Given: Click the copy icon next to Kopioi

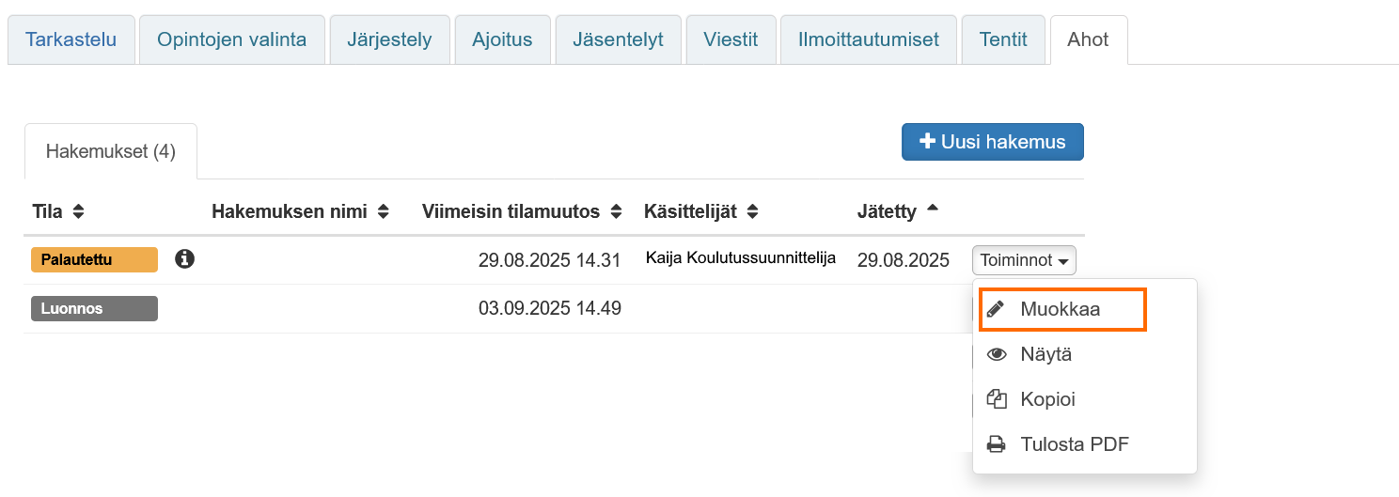Looking at the screenshot, I should [x=996, y=399].
